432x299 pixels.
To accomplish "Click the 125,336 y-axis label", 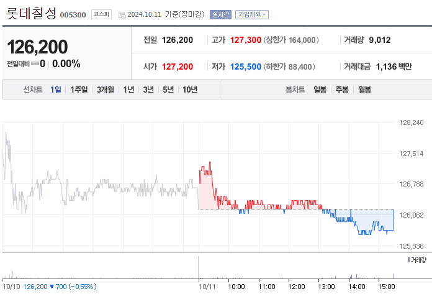I will (411, 246).
